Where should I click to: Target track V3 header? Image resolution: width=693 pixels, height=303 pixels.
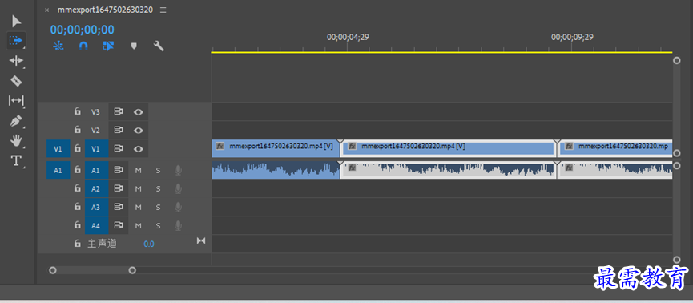(x=96, y=112)
